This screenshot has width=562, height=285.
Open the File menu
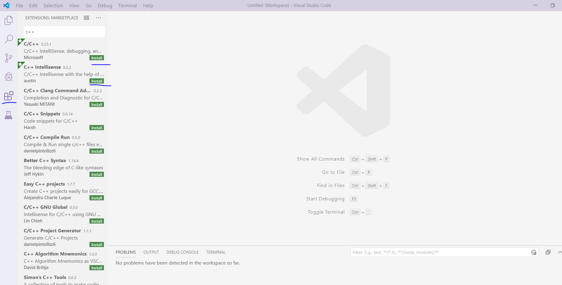click(x=20, y=5)
